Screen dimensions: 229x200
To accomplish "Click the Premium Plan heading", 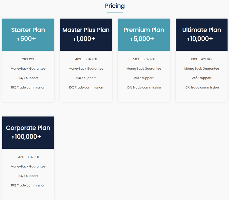I will tap(144, 30).
